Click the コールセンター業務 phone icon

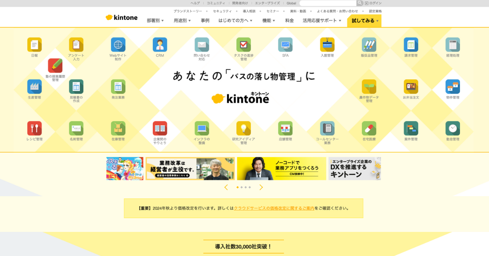pyautogui.click(x=327, y=128)
